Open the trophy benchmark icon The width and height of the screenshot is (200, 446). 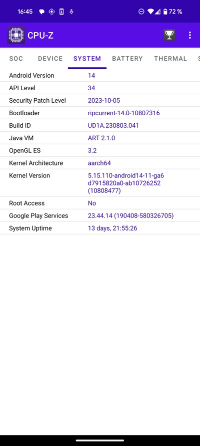(x=169, y=35)
